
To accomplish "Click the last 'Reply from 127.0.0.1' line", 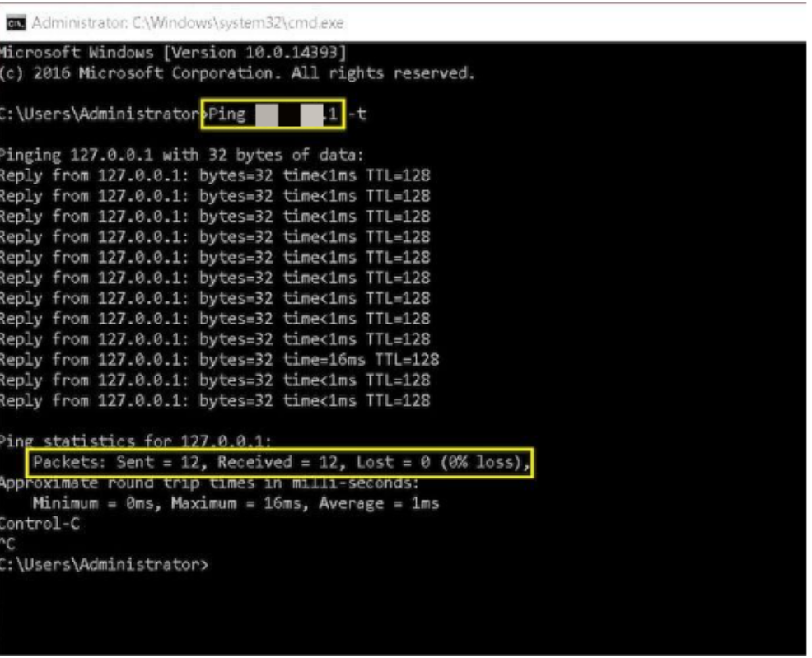I will (x=214, y=401).
